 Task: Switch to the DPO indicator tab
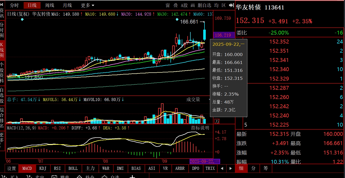click(196, 168)
